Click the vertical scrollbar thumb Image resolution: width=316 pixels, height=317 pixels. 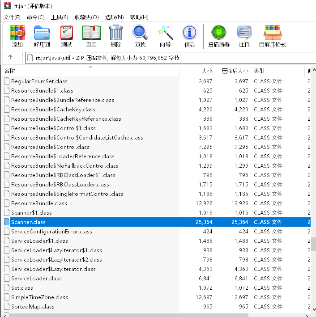click(x=314, y=244)
